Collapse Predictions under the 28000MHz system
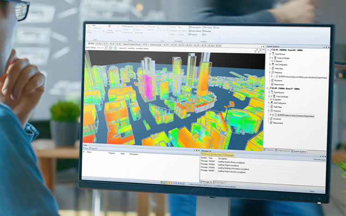Viewport: 346px width, 216px height. point(270,72)
